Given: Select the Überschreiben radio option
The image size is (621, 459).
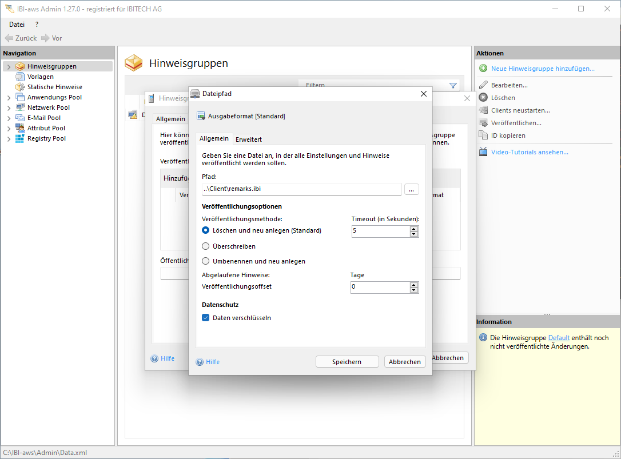Looking at the screenshot, I should [206, 246].
